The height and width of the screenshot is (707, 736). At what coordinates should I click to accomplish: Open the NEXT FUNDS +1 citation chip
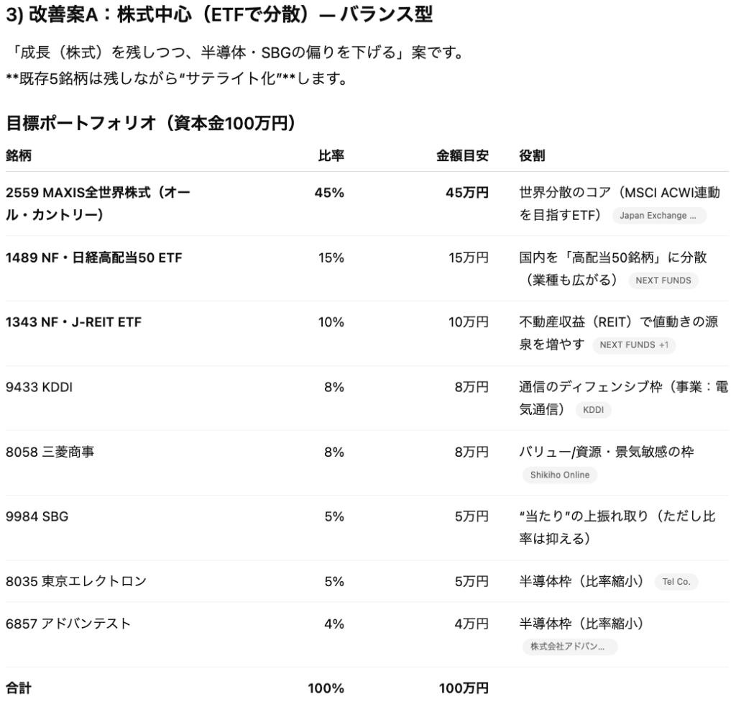[633, 345]
